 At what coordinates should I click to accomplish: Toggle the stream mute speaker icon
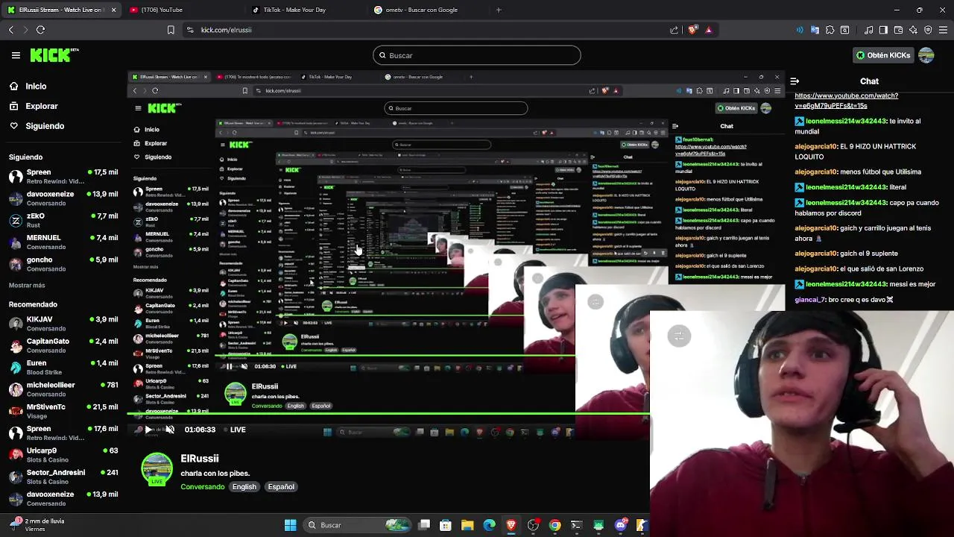(170, 430)
